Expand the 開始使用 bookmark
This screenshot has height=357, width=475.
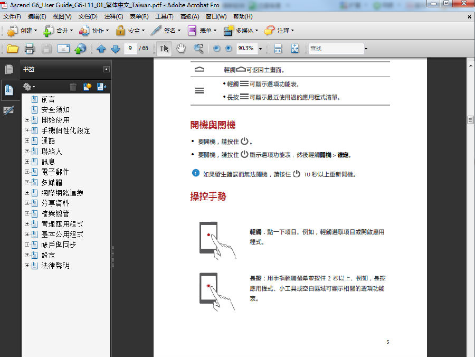(27, 120)
